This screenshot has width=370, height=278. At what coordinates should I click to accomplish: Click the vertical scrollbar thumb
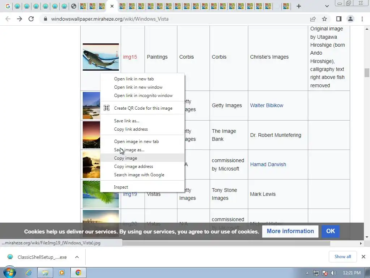367,72
